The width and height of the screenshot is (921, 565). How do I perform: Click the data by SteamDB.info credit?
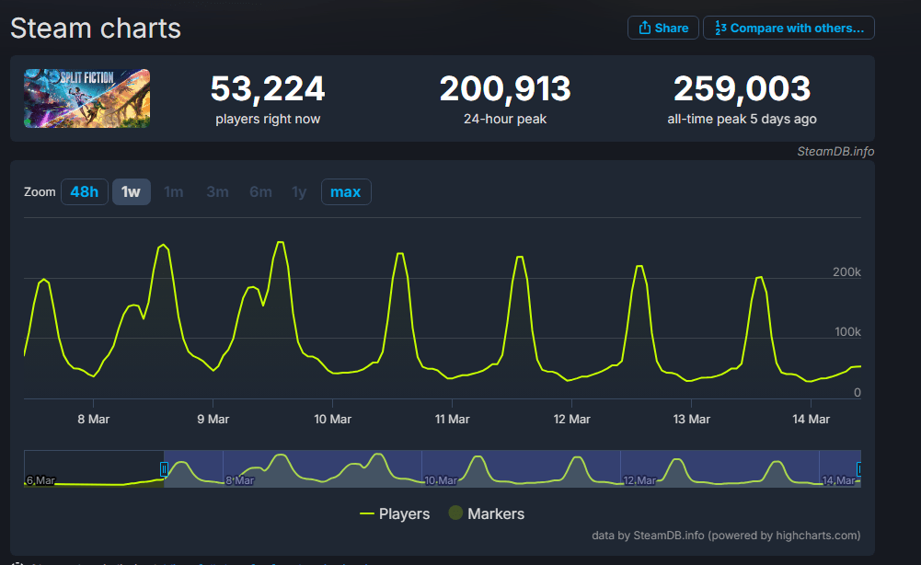click(x=726, y=536)
